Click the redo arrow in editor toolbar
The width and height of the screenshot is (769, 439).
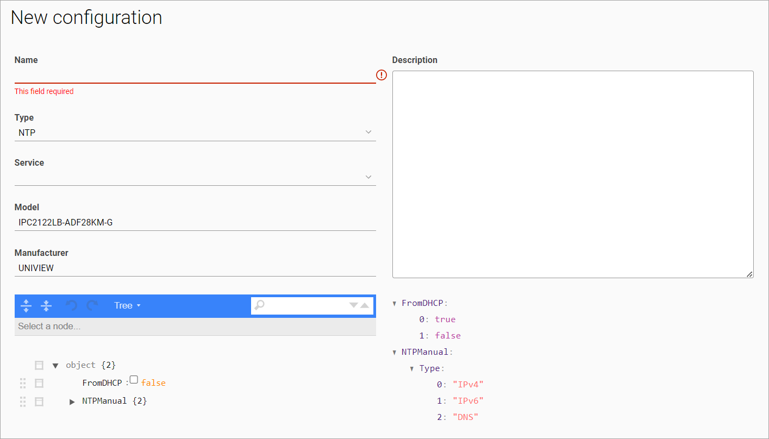(x=92, y=305)
